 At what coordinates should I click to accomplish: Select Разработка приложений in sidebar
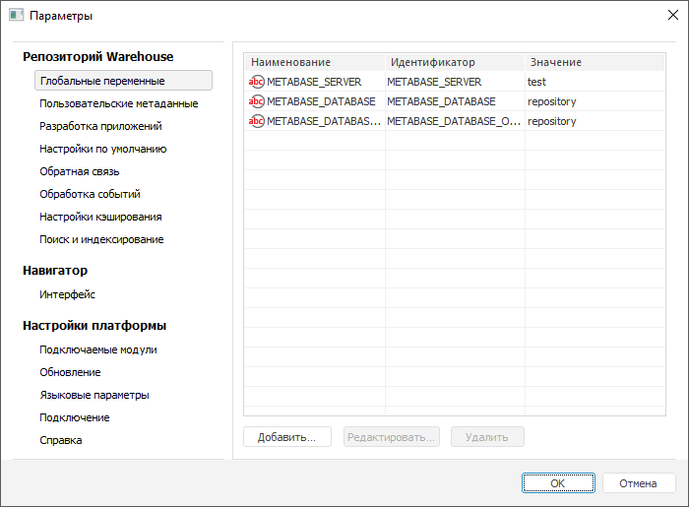click(100, 126)
